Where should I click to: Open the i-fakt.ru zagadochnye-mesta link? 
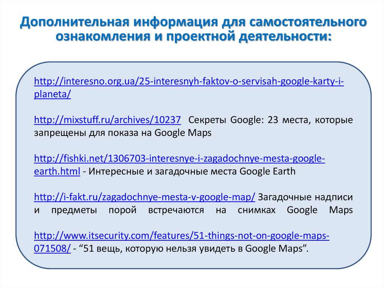[x=144, y=197]
